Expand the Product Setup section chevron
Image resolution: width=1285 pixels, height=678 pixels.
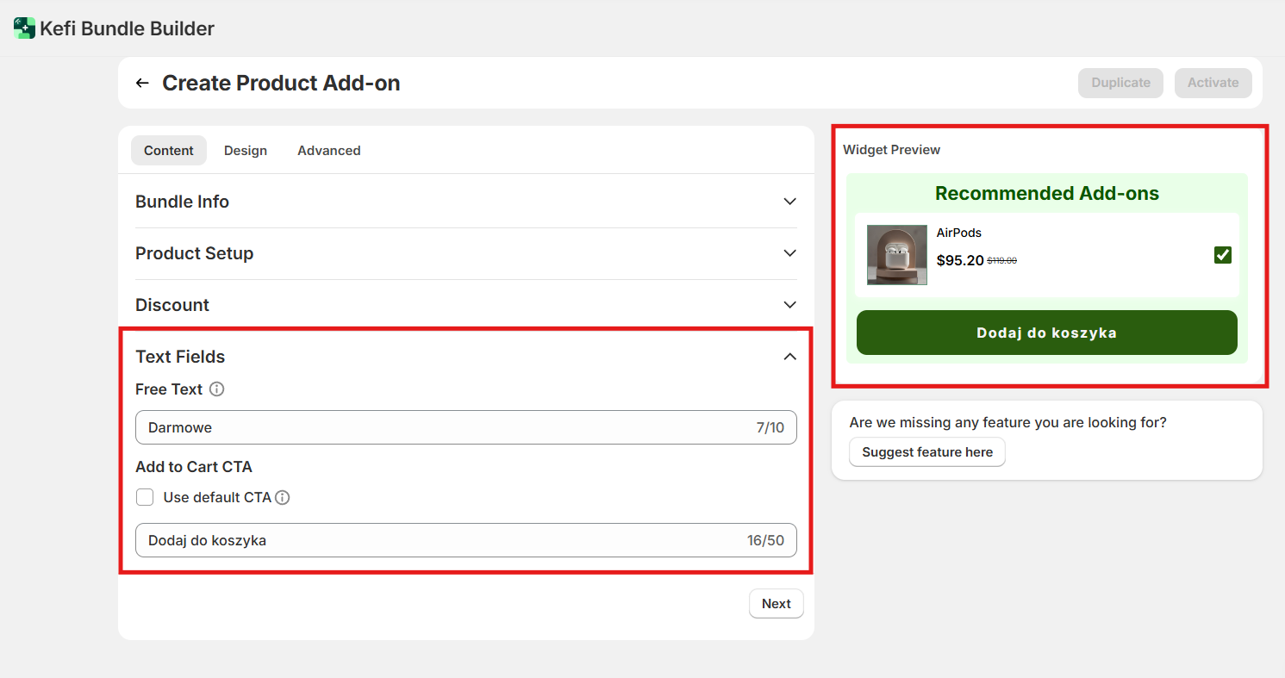click(x=789, y=253)
